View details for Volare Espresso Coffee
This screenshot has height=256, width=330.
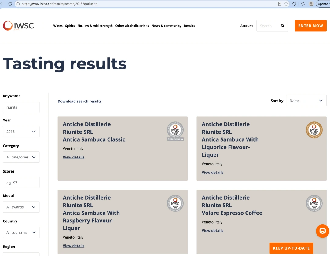(212, 231)
